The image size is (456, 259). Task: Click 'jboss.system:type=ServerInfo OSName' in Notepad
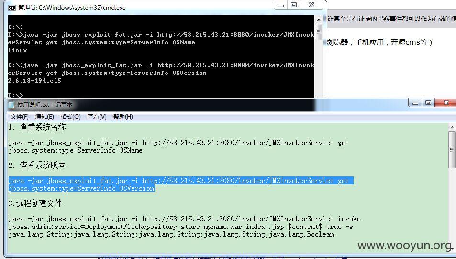tap(76, 150)
